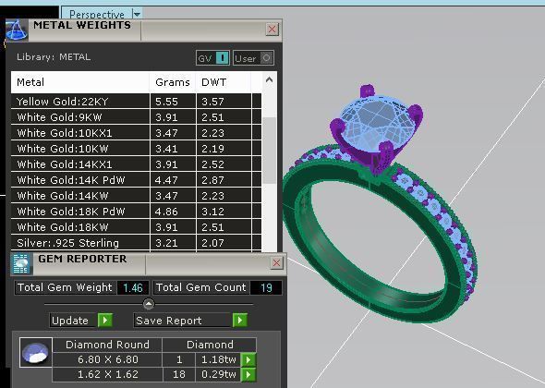545x388 pixels.
Task: Select the Perspective viewport tab
Action: click(x=97, y=14)
